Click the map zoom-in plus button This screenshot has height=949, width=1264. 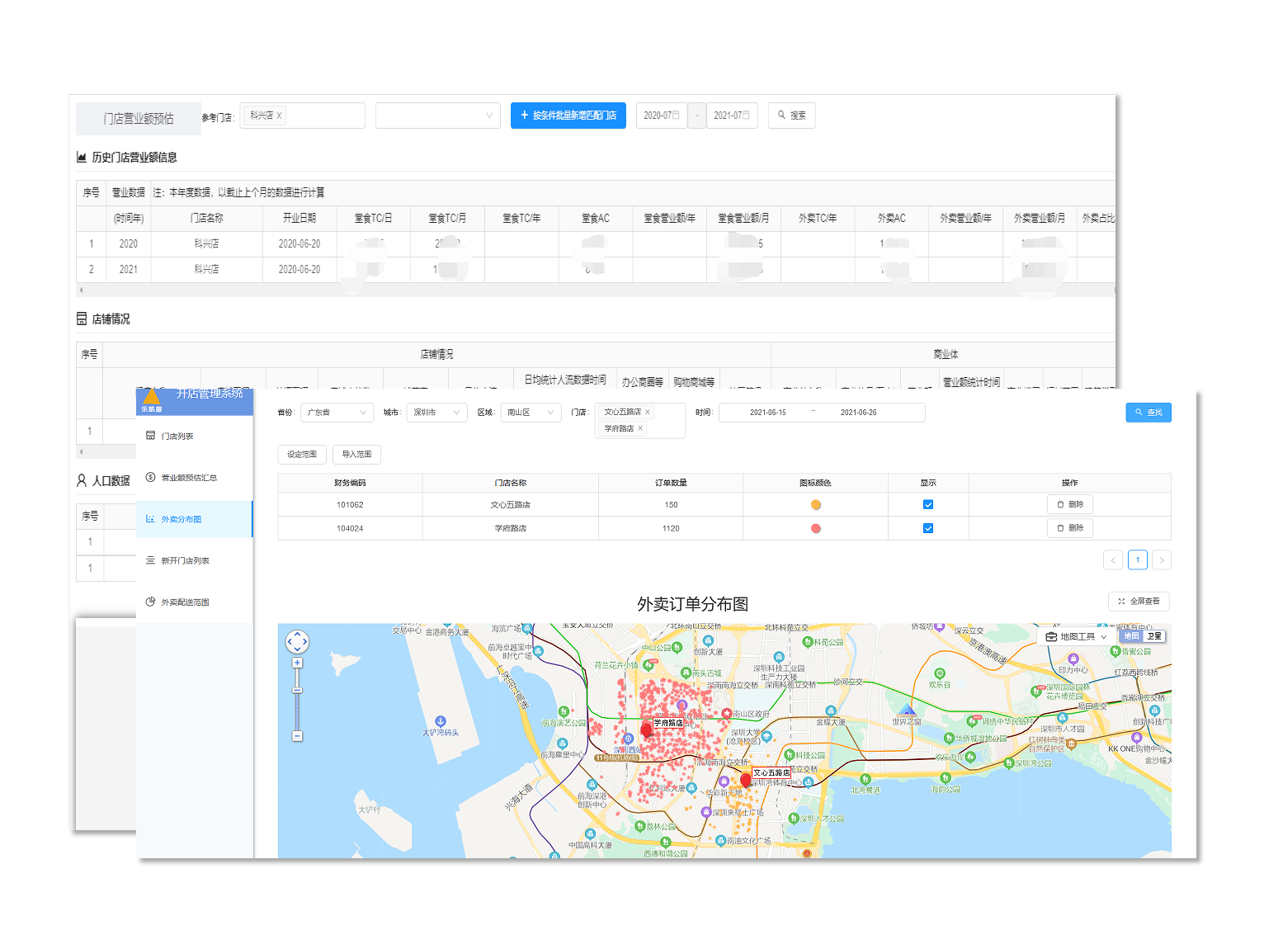point(297,663)
